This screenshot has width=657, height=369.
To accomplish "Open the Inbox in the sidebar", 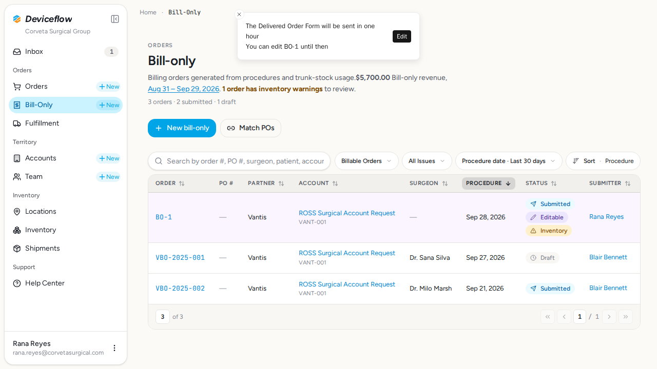I will [x=66, y=52].
